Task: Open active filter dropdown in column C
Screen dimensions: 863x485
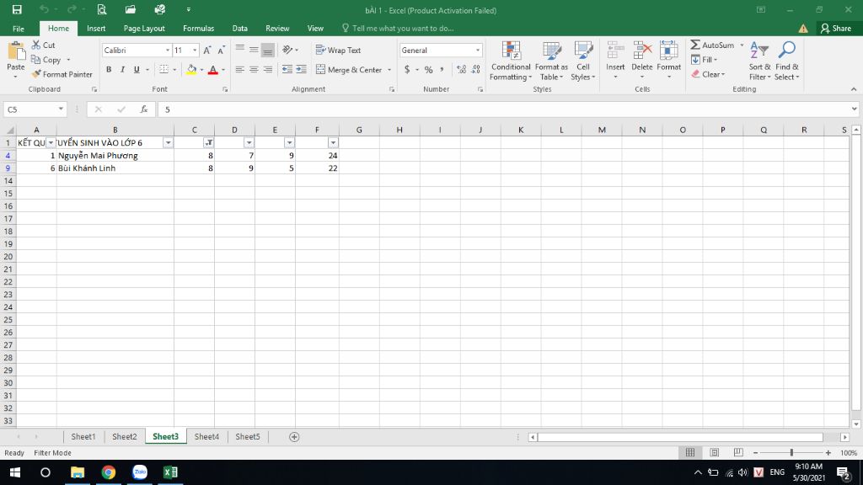Action: (209, 143)
